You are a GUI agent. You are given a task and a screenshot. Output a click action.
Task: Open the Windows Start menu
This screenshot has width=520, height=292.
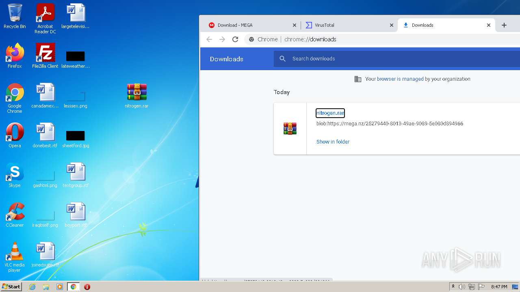[x=11, y=287]
